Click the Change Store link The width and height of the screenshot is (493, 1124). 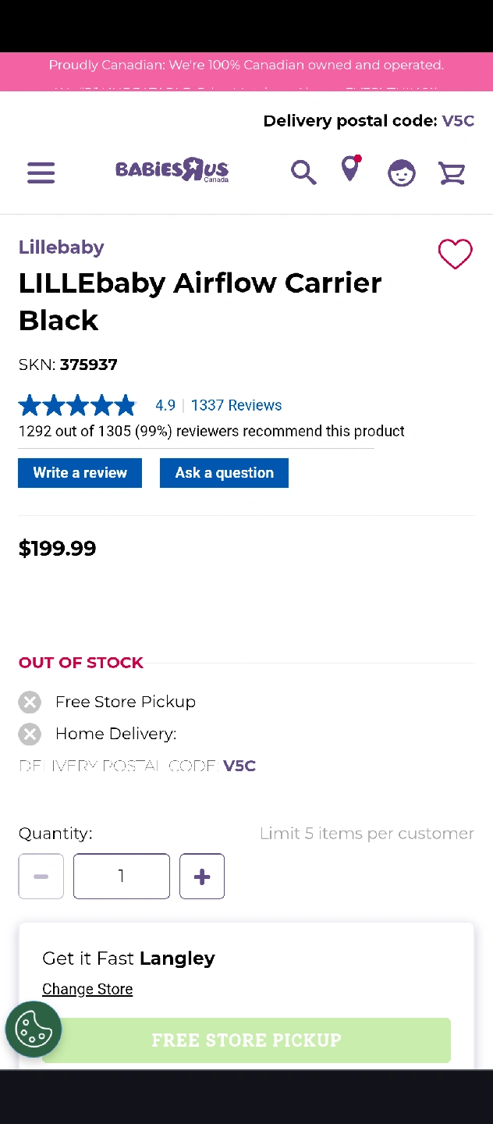87,989
